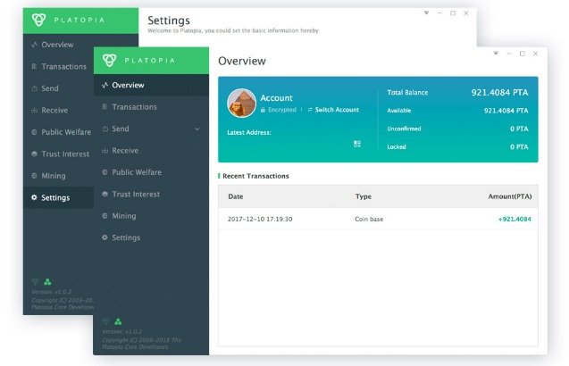
Task: Select Settings in the back window sidebar
Action: click(58, 197)
